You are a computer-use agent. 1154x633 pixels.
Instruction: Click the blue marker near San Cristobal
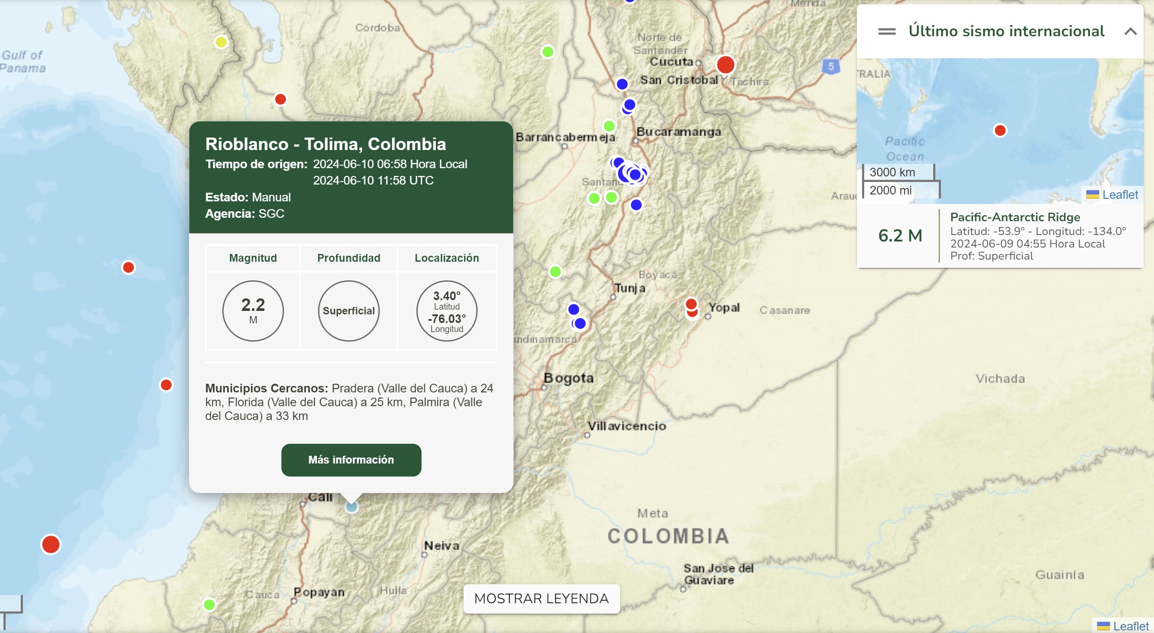point(622,84)
